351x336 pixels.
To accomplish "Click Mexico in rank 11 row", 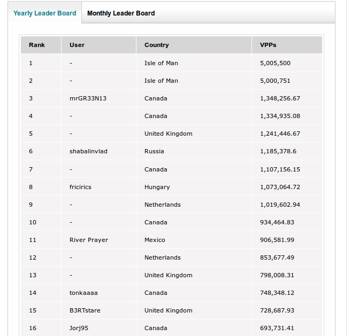I will pyautogui.click(x=155, y=240).
